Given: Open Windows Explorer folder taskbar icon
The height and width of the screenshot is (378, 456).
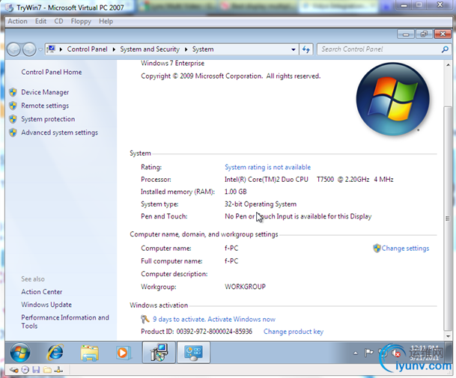Looking at the screenshot, I should pyautogui.click(x=90, y=353).
